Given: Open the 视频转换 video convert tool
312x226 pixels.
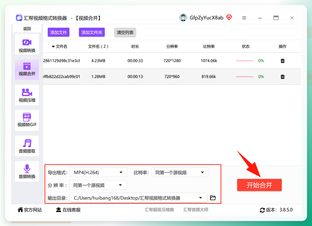Looking at the screenshot, I should [27, 44].
